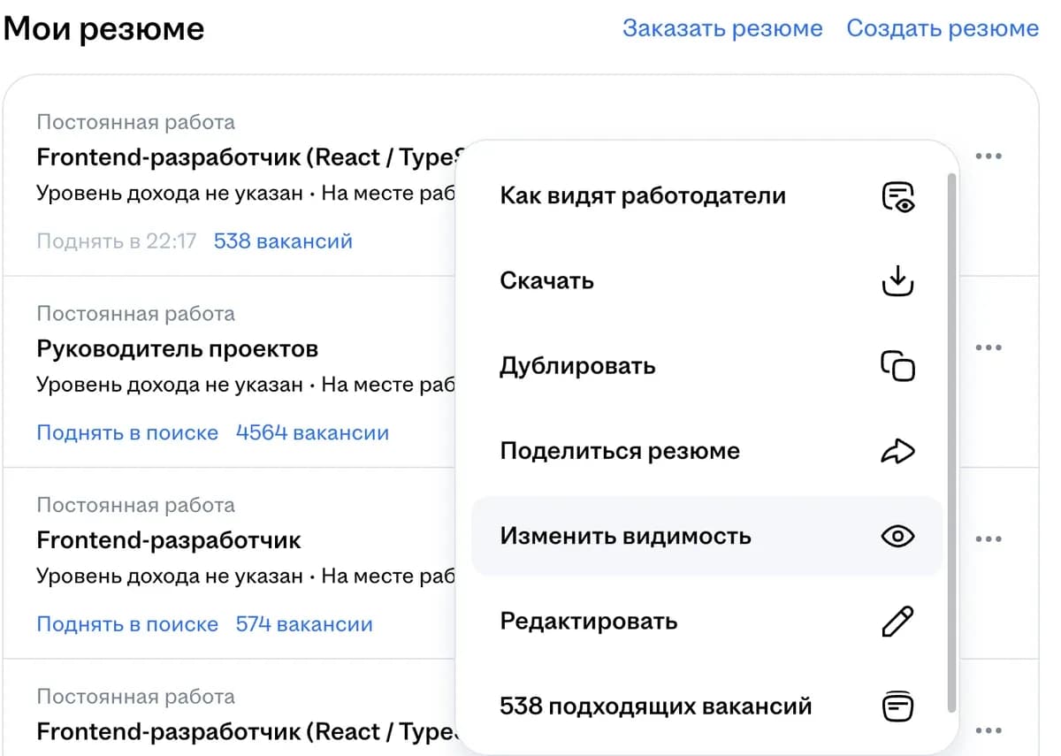The width and height of the screenshot is (1061, 756).
Task: Select 'Поделиться резюме' menu entry
Action: point(707,451)
